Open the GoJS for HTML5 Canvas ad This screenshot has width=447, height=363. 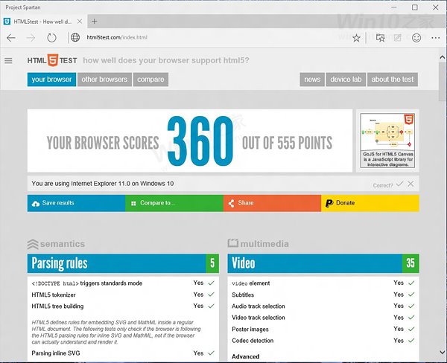(387, 141)
